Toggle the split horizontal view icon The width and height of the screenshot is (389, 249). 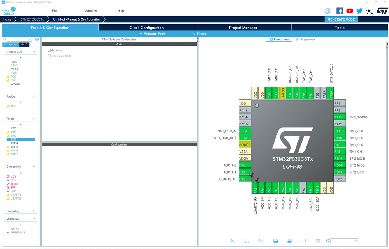(x=318, y=240)
